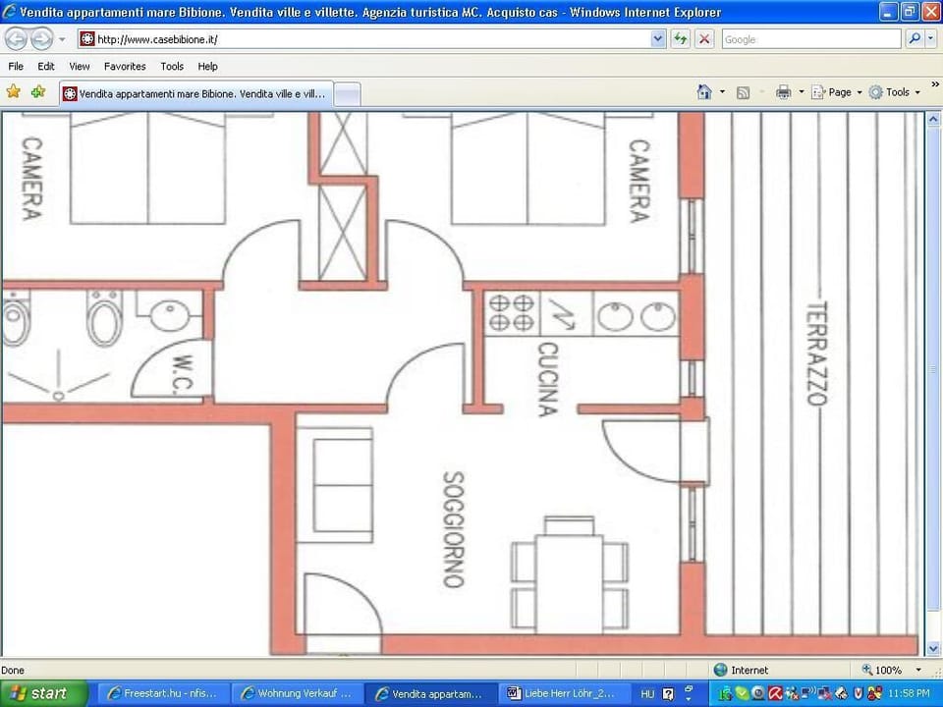Click the scroll down arrow
This screenshot has height=707, width=943.
933,648
